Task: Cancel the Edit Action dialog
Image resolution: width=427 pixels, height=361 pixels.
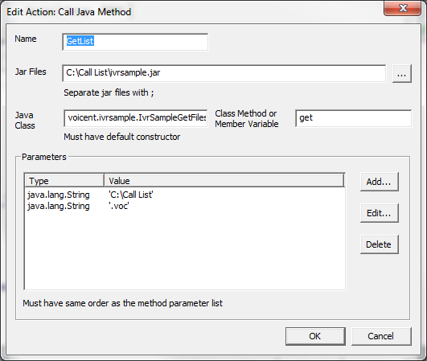Action: tap(381, 336)
